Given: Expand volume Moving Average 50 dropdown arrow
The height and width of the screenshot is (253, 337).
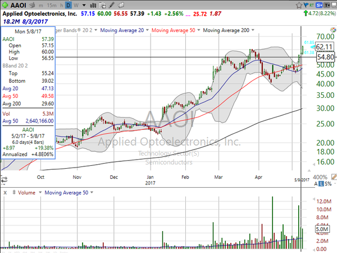Looking at the screenshot, I should click(92, 192).
